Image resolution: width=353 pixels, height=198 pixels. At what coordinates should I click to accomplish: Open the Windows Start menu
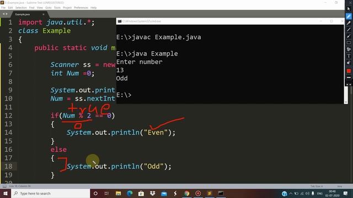click(6, 193)
